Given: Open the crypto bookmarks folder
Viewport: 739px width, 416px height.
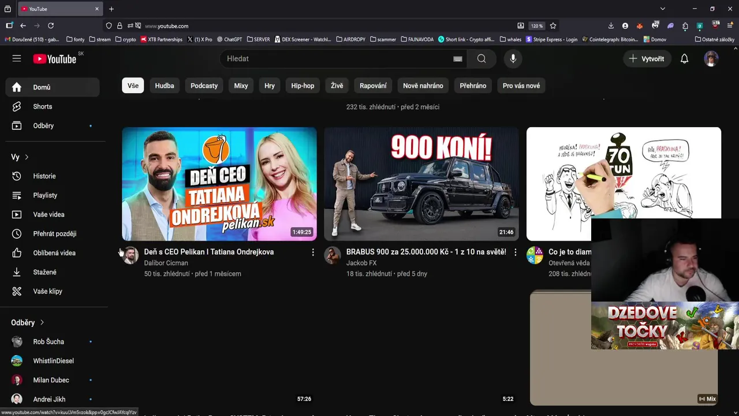Looking at the screenshot, I should point(126,39).
